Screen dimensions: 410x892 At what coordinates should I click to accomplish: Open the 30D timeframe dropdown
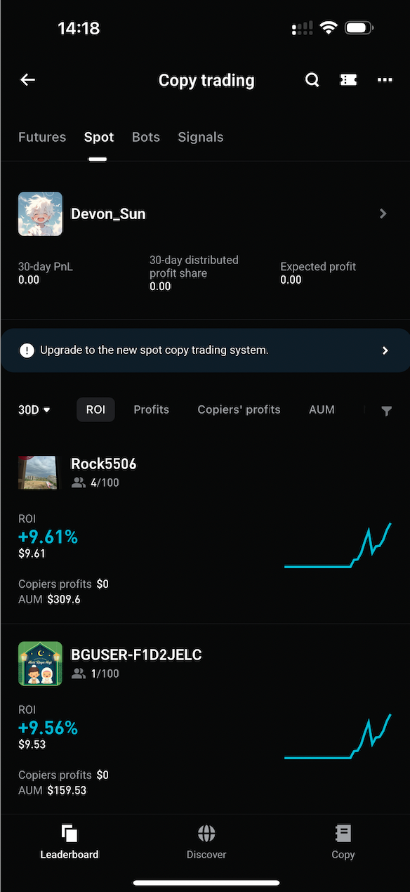coord(33,409)
